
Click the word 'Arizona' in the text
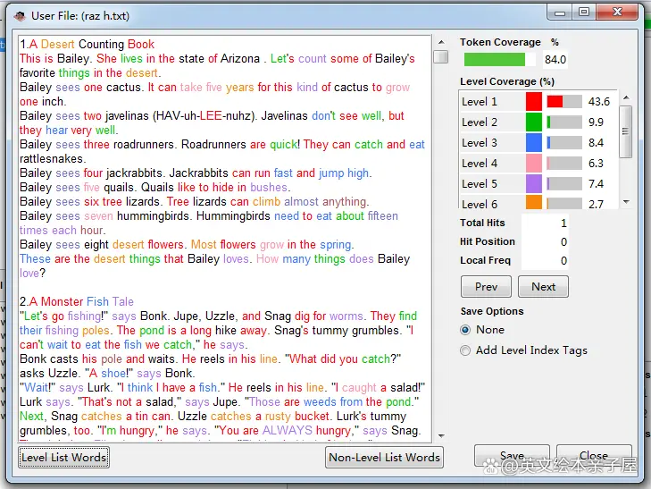(239, 59)
